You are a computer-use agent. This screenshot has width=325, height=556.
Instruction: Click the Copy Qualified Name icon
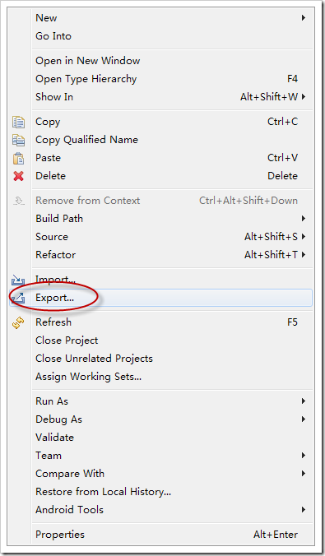click(x=18, y=140)
